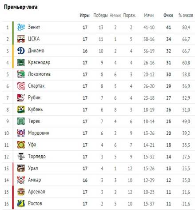The height and width of the screenshot is (210, 195).
Task: Sort table by Игры column header
Action: 84,16
